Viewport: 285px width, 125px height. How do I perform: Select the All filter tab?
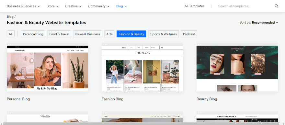(11, 34)
